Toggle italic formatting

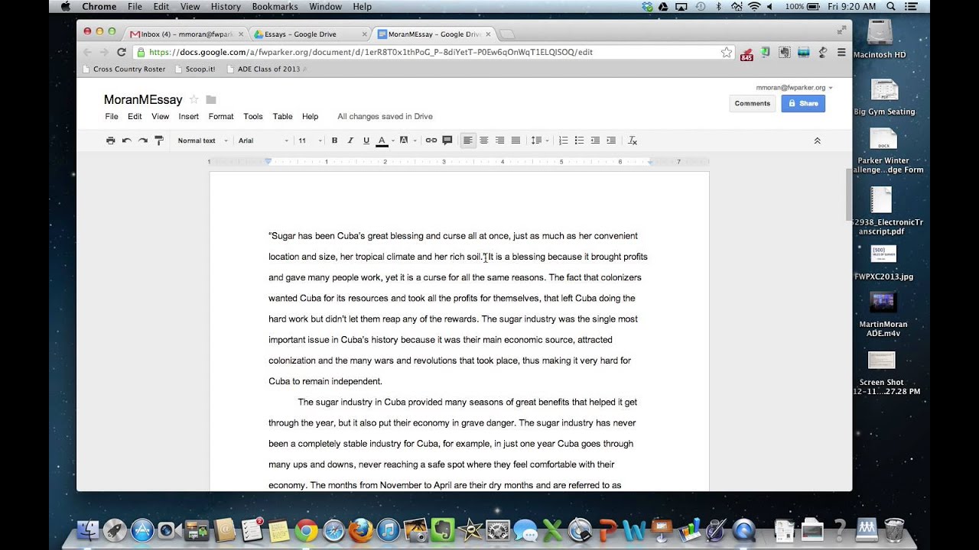pos(350,141)
